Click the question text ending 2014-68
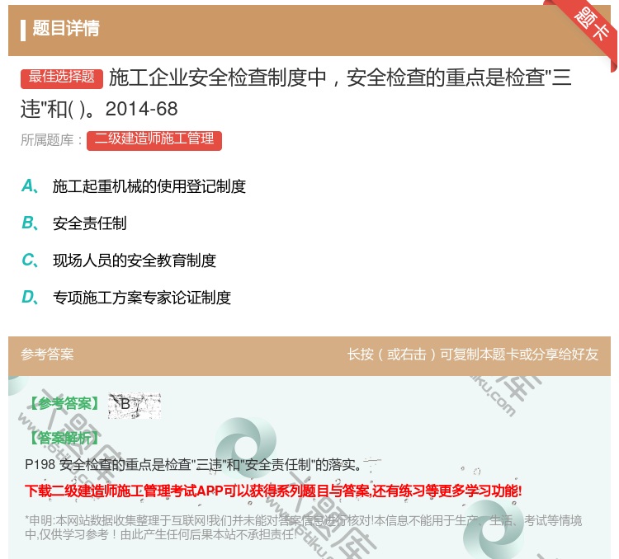619x559 pixels. 296,93
